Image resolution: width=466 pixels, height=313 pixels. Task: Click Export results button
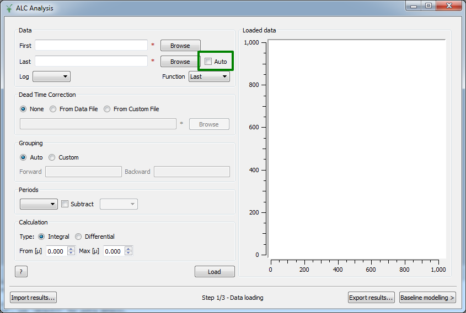(x=371, y=298)
